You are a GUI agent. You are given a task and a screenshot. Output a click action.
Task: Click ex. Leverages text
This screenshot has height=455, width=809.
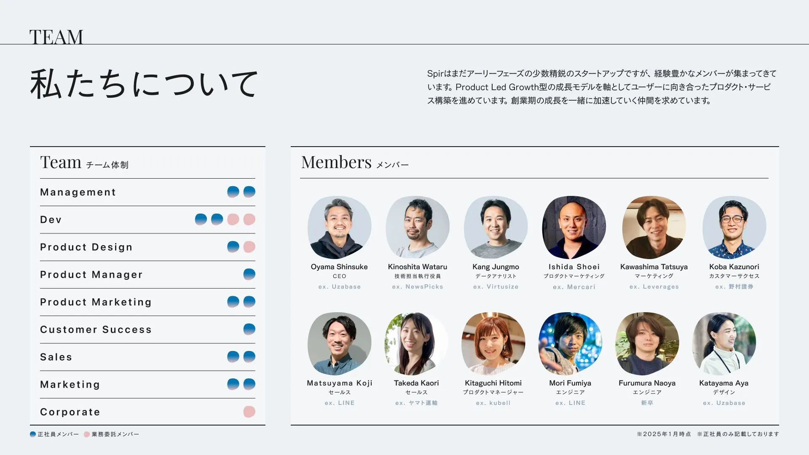(x=654, y=286)
